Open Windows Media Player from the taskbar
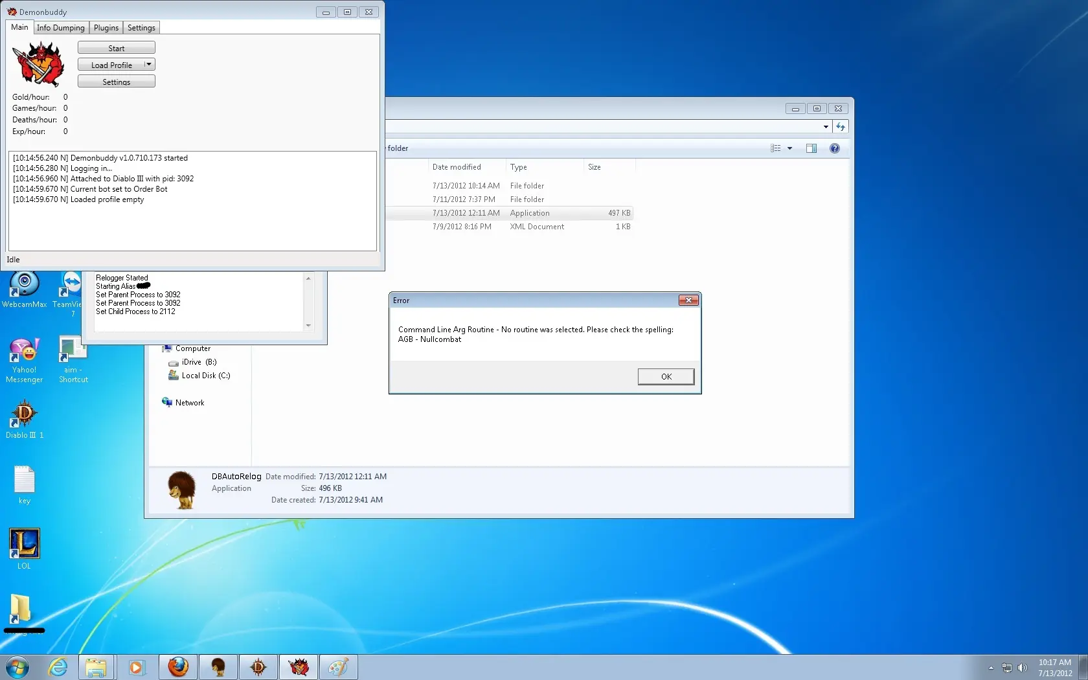The width and height of the screenshot is (1088, 680). 136,667
